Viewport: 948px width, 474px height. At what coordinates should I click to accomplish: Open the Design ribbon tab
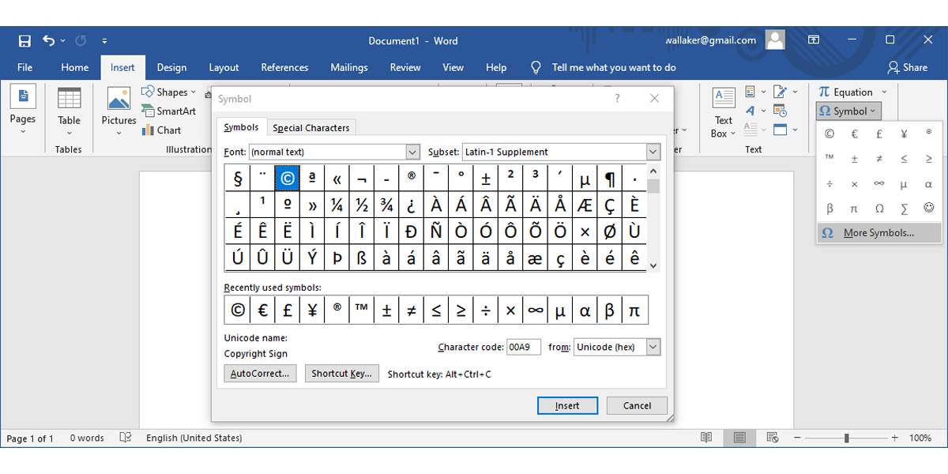click(x=171, y=67)
